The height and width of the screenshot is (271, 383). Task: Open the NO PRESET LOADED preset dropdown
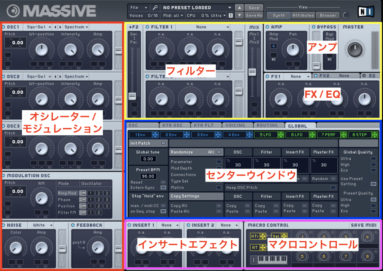point(197,7)
